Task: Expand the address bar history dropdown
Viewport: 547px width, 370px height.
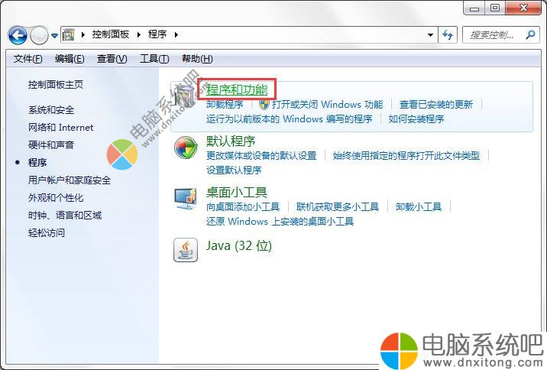Action: (x=430, y=35)
